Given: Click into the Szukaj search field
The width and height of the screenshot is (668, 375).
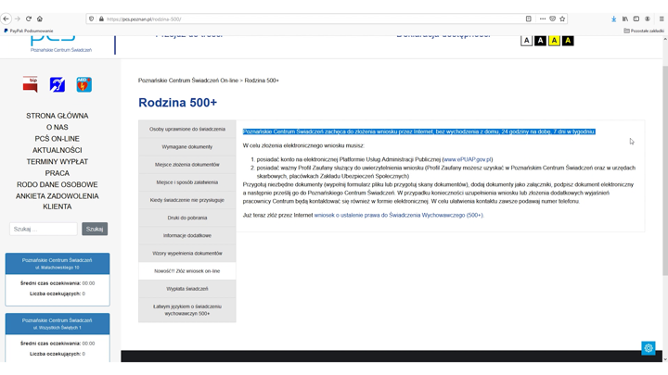Looking at the screenshot, I should [x=44, y=229].
